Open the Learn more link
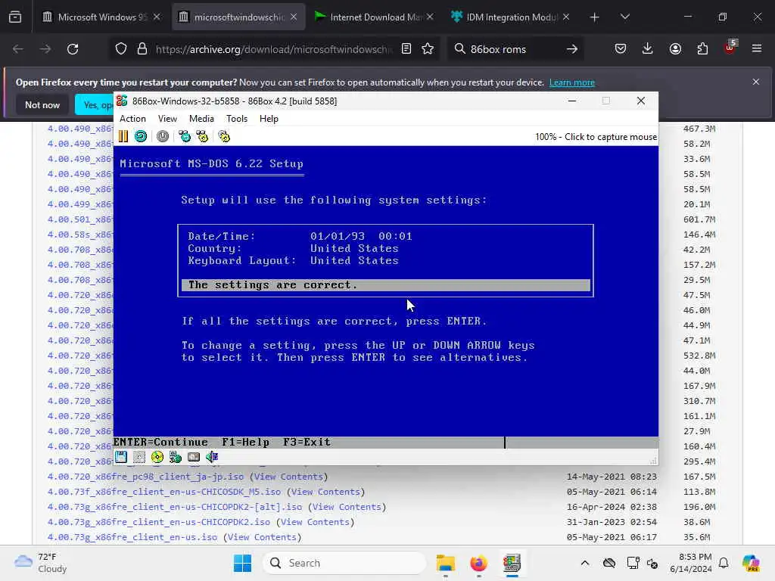Viewport: 775px width, 581px height. [572, 82]
